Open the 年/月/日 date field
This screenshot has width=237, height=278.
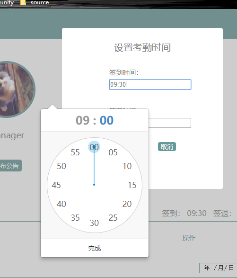(x=218, y=268)
